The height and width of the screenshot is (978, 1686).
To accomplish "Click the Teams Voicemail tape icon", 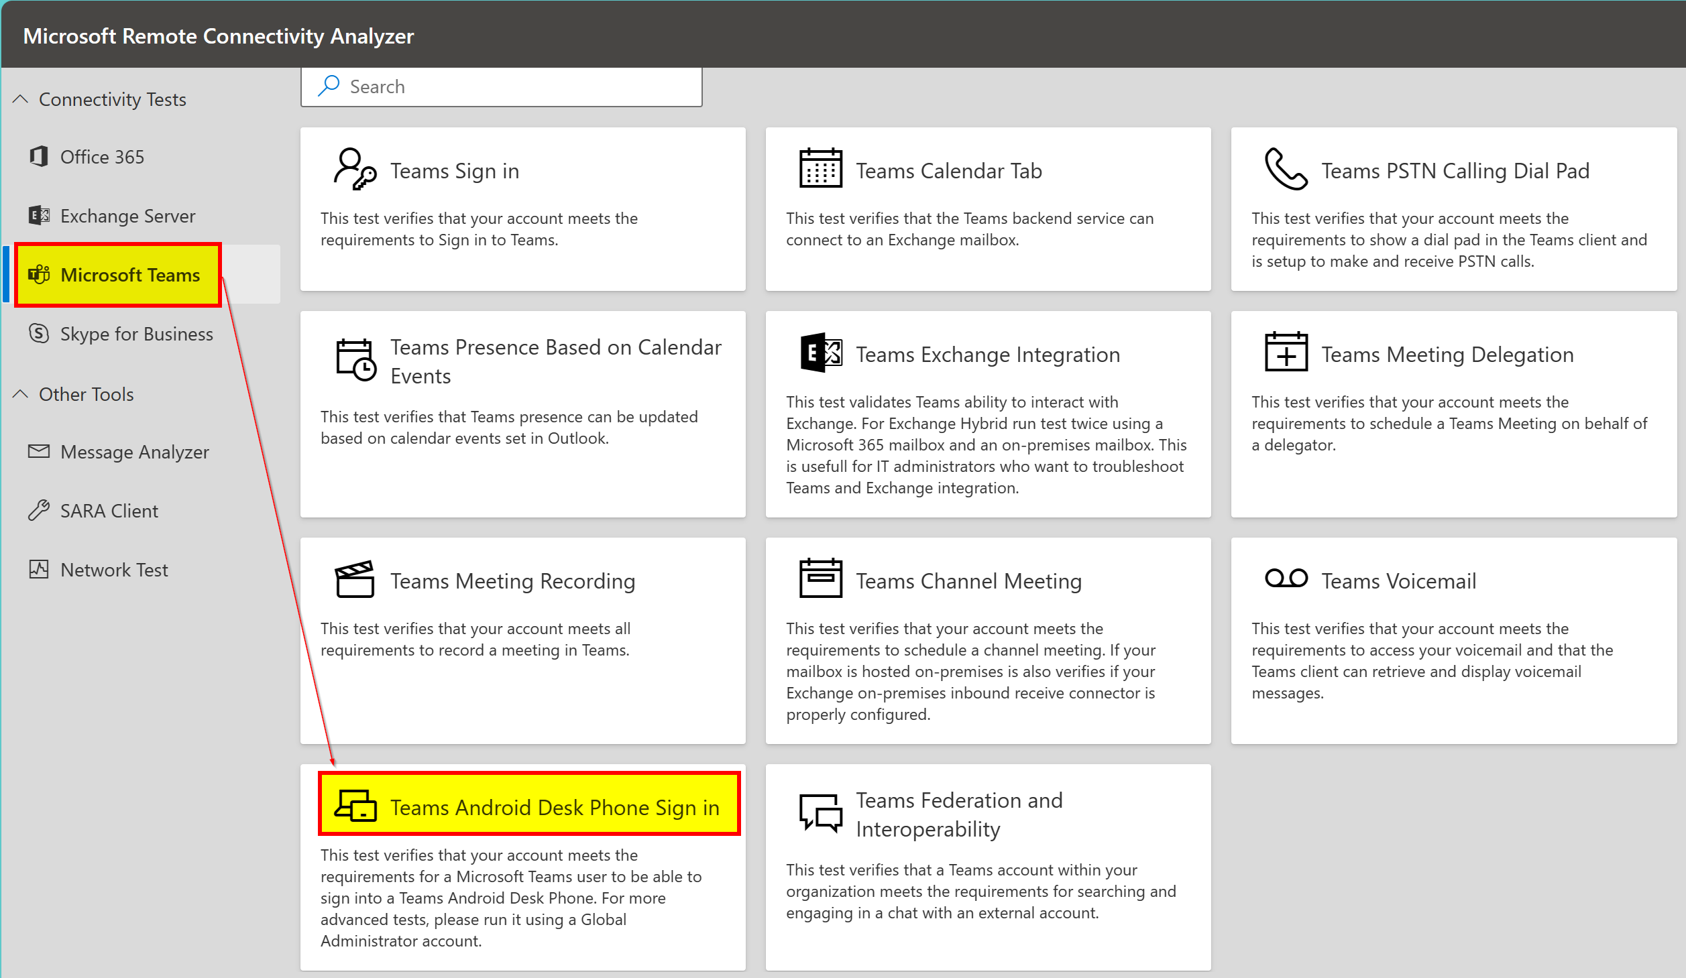I will tap(1285, 578).
